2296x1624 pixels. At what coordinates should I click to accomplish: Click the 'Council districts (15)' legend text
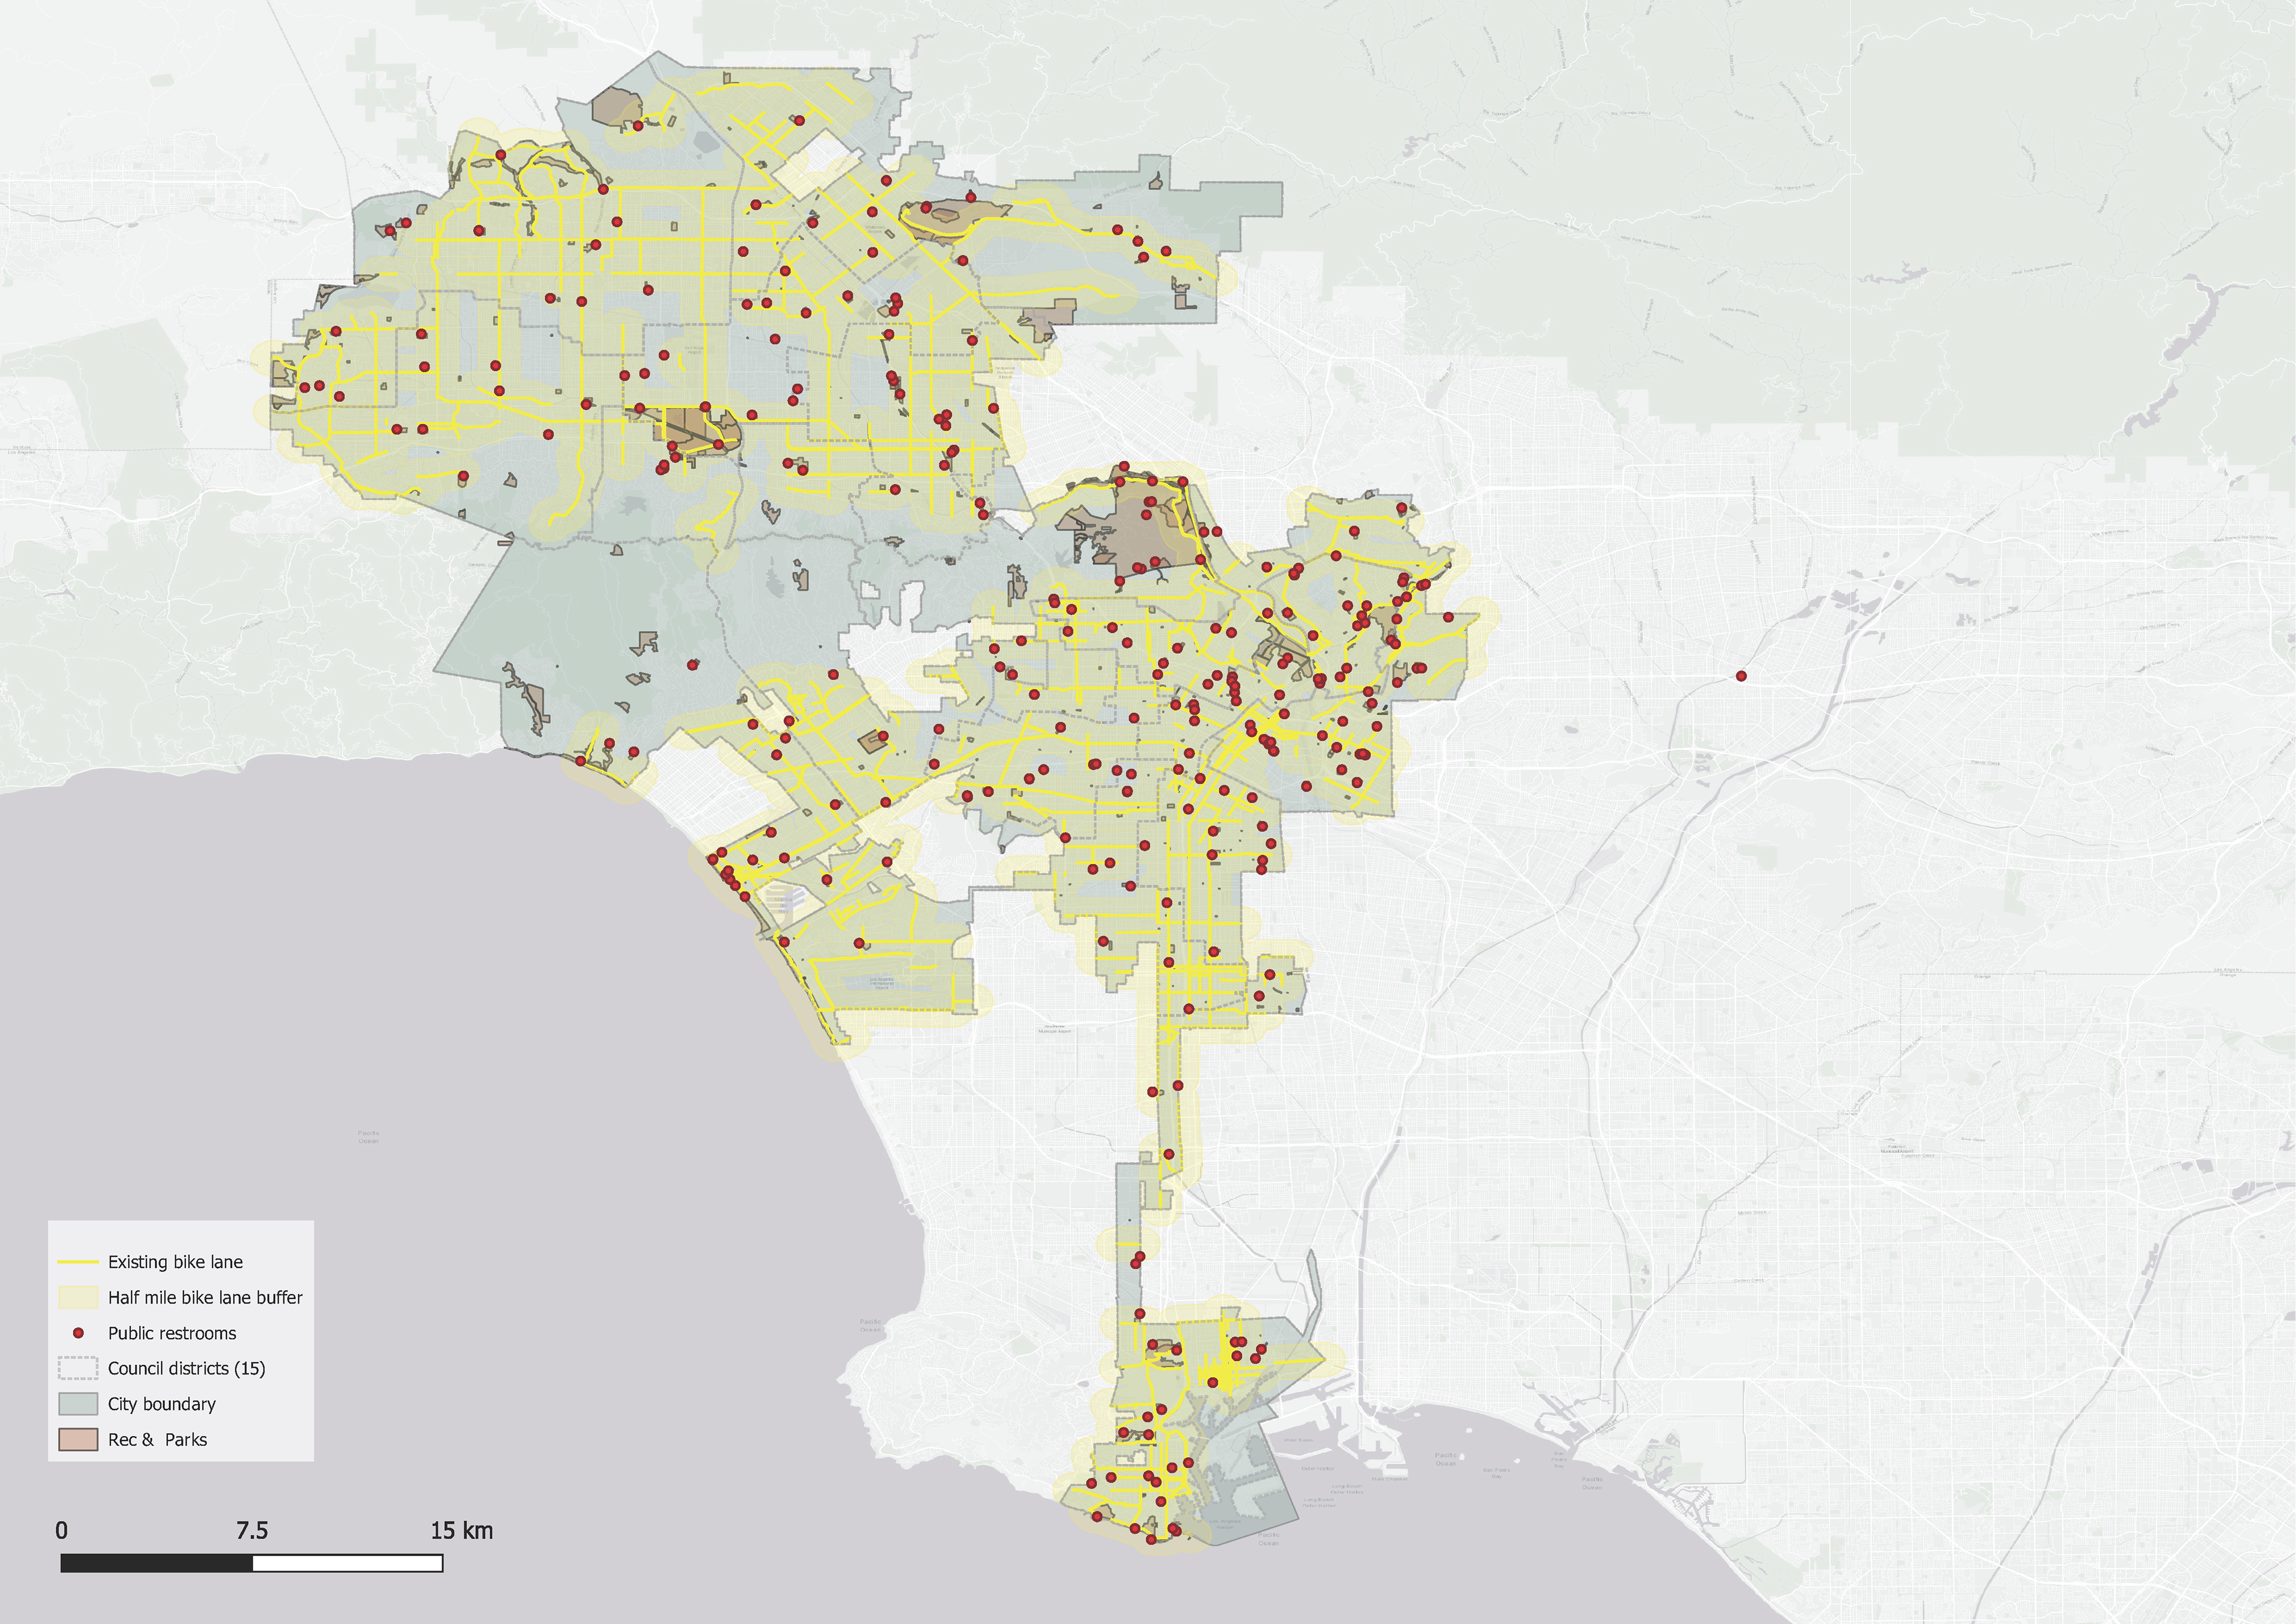pos(186,1368)
